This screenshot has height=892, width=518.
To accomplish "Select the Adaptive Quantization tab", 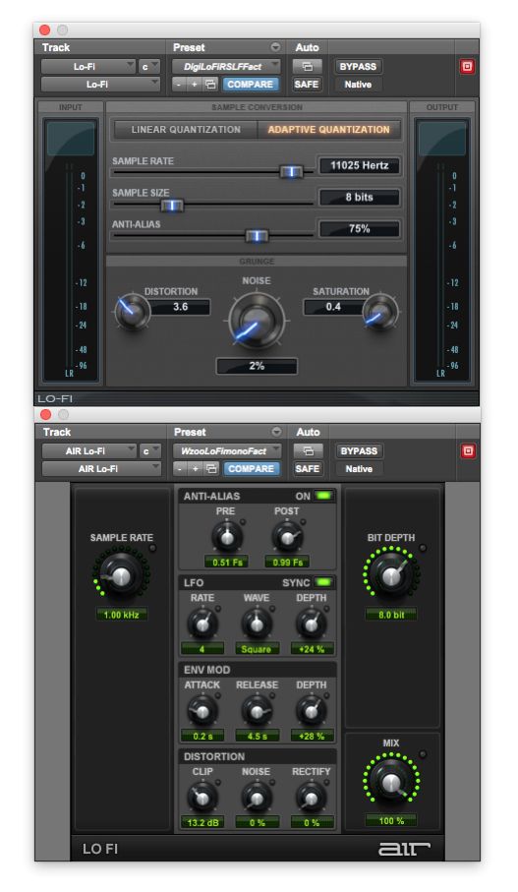I will point(329,130).
